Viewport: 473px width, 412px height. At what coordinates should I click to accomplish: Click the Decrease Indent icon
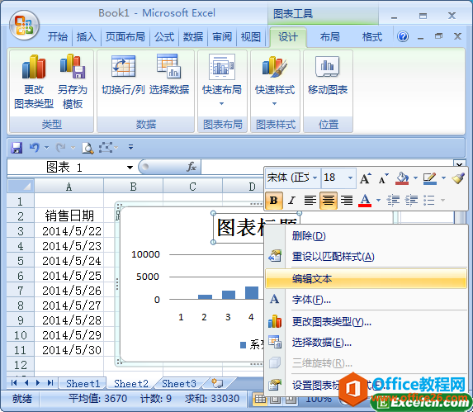click(x=393, y=200)
